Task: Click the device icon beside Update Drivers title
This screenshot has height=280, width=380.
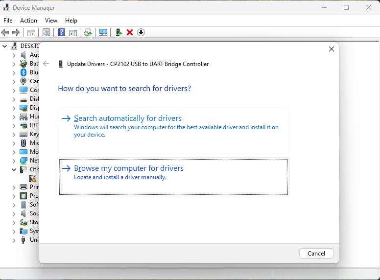Action: coord(61,64)
